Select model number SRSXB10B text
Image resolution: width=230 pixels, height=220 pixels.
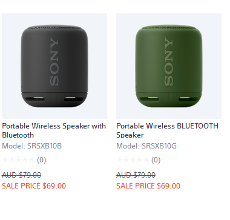coord(44,146)
